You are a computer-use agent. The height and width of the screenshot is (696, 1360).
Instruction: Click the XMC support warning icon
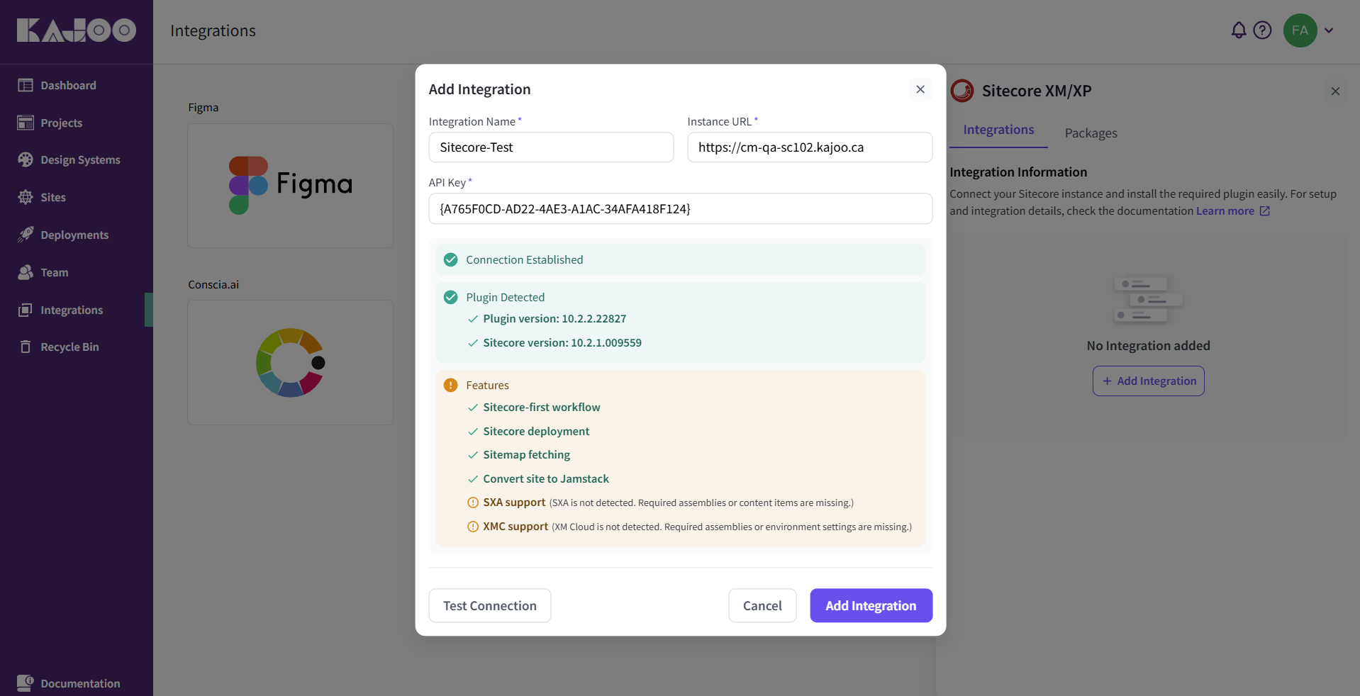[x=473, y=527]
